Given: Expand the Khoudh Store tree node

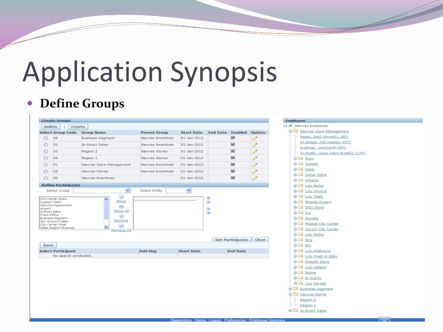Looking at the screenshot, I should 295,262.
